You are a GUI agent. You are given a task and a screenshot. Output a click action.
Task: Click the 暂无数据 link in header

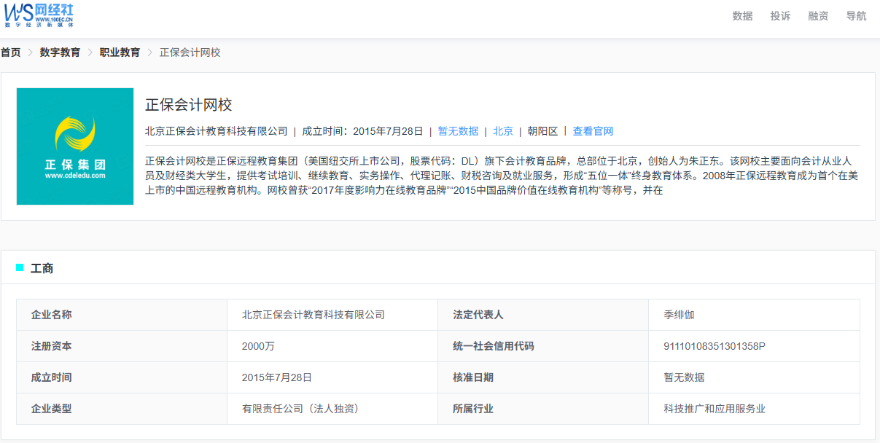[458, 131]
